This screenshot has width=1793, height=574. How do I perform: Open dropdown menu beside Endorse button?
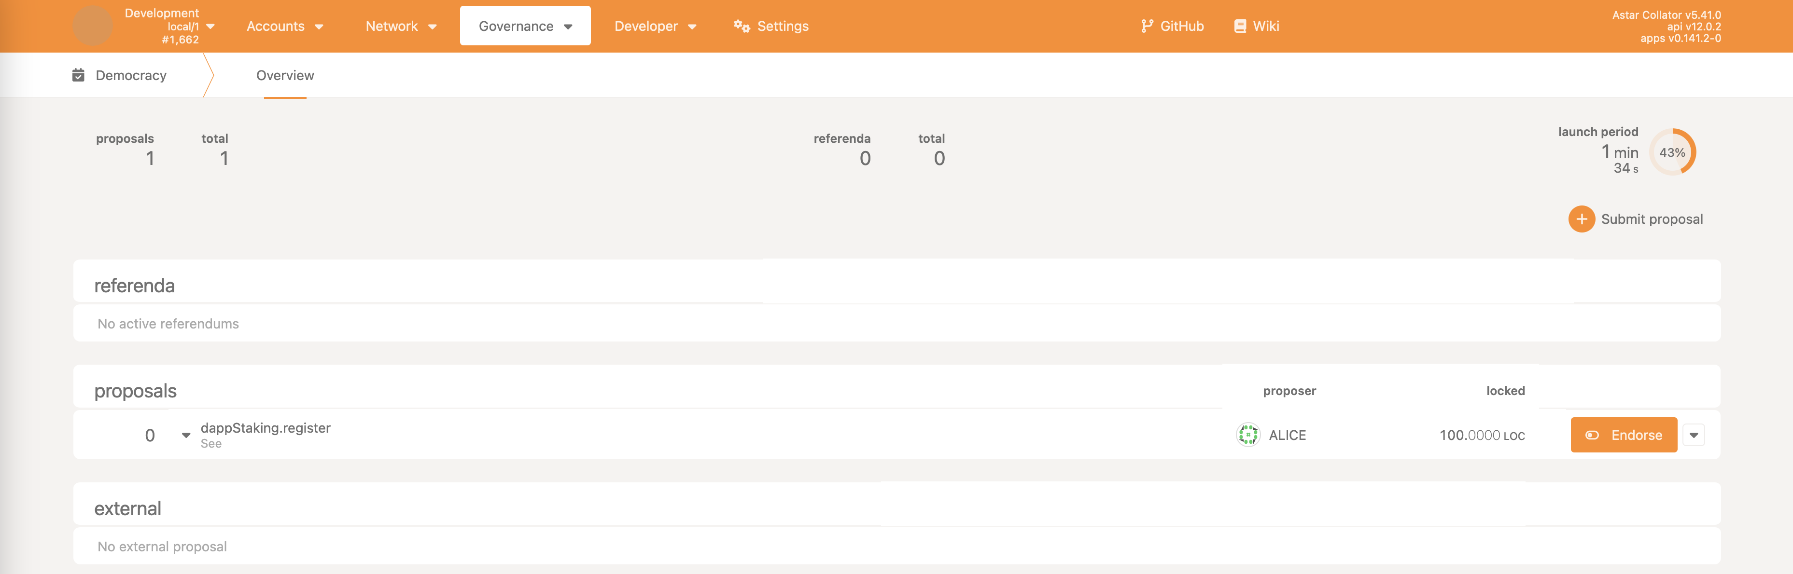tap(1694, 435)
